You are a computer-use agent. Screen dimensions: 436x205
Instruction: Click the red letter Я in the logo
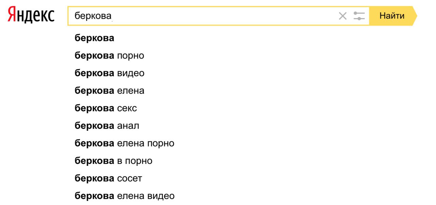[x=13, y=14]
